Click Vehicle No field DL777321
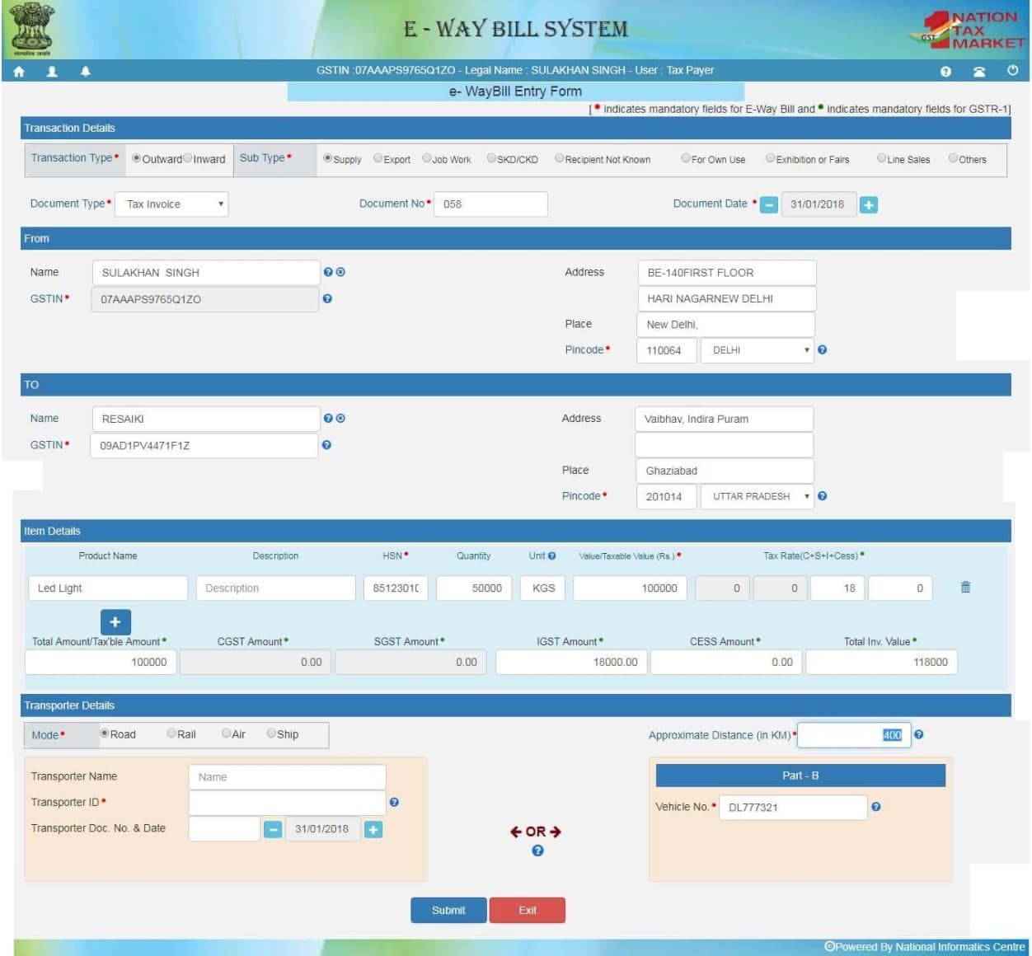The image size is (1032, 956). pyautogui.click(x=793, y=808)
